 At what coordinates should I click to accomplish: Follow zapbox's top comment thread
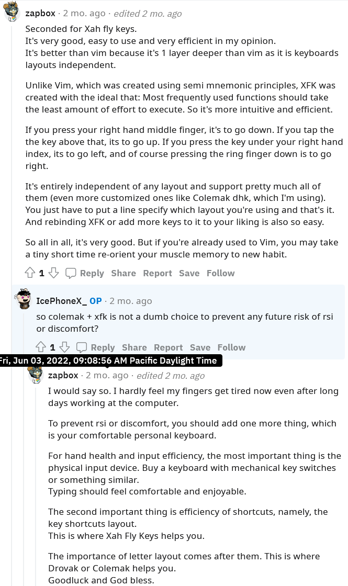pos(220,273)
